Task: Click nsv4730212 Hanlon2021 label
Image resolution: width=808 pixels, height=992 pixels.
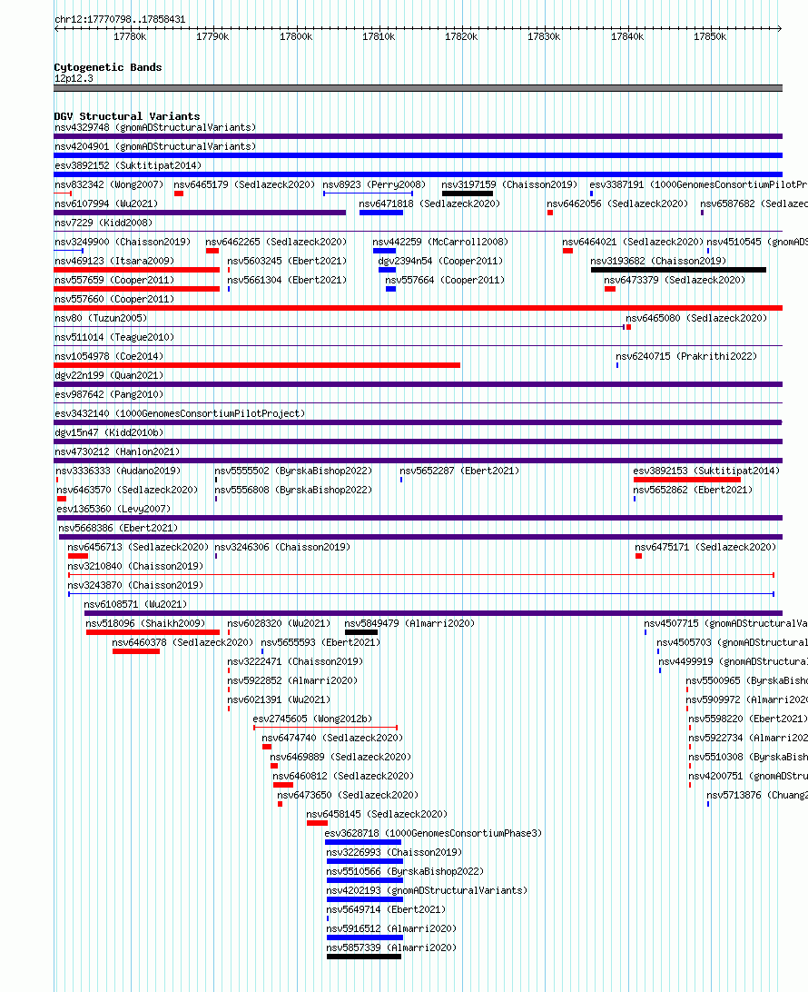Action: pos(117,451)
